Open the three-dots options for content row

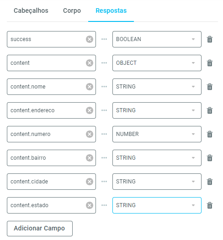(x=104, y=63)
